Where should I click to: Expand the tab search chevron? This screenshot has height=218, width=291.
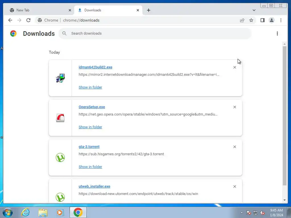tap(254, 10)
